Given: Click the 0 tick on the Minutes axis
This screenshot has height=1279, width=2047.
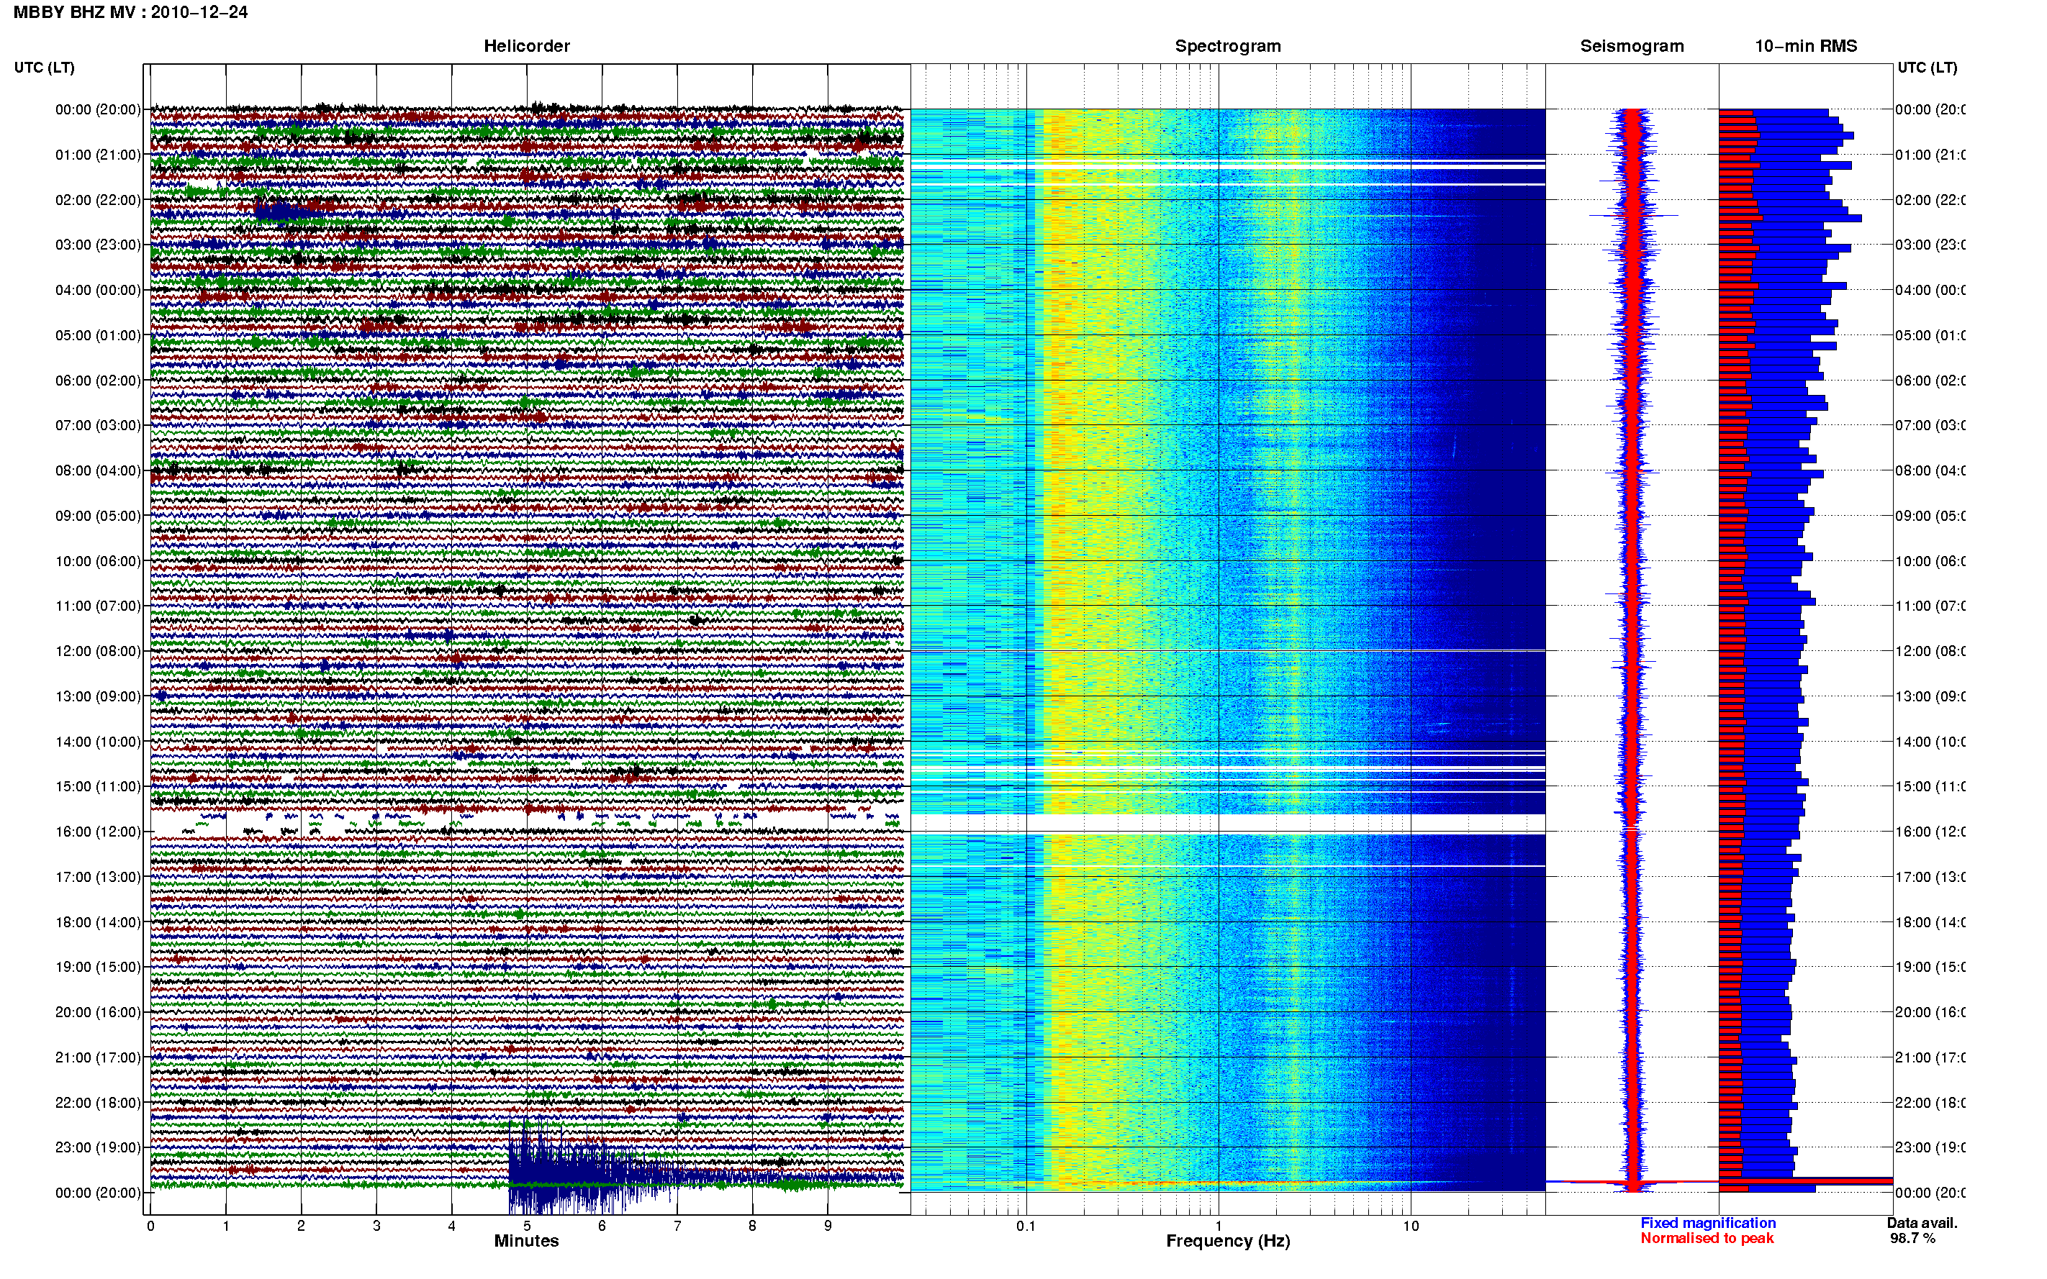Looking at the screenshot, I should click(150, 1226).
